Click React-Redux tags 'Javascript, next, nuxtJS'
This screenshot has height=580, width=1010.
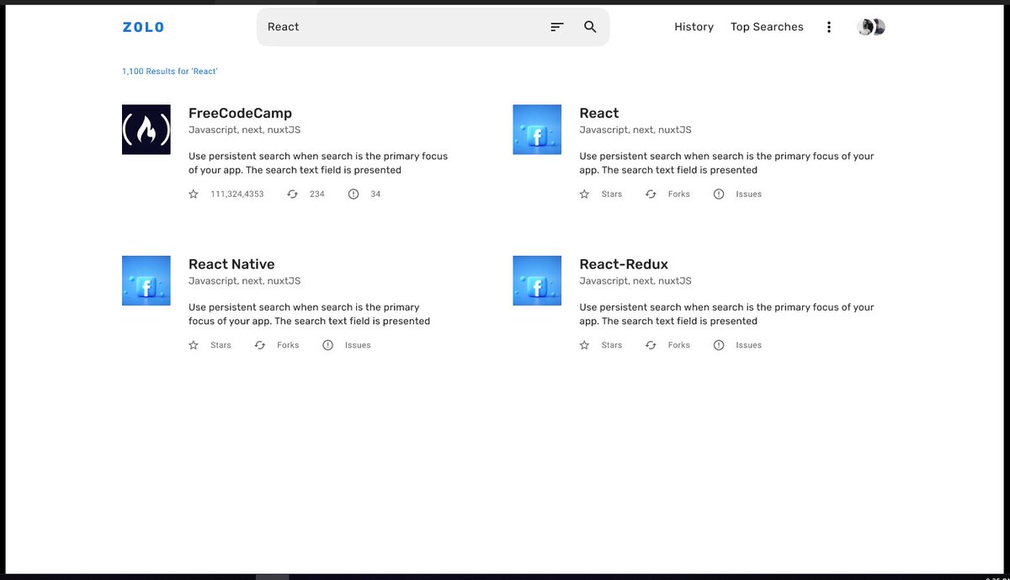click(635, 281)
